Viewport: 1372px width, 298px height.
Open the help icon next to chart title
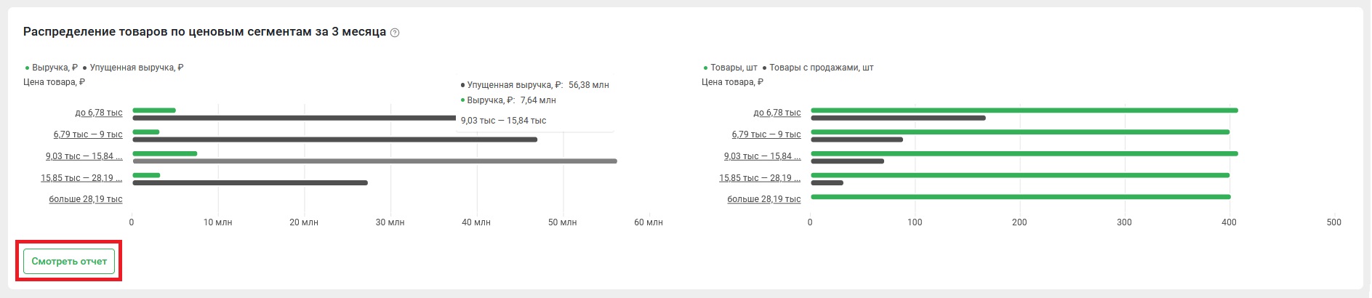395,33
